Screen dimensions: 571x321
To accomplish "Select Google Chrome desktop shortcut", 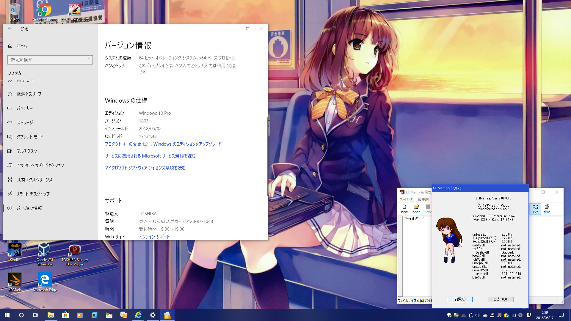I will coord(45,12).
